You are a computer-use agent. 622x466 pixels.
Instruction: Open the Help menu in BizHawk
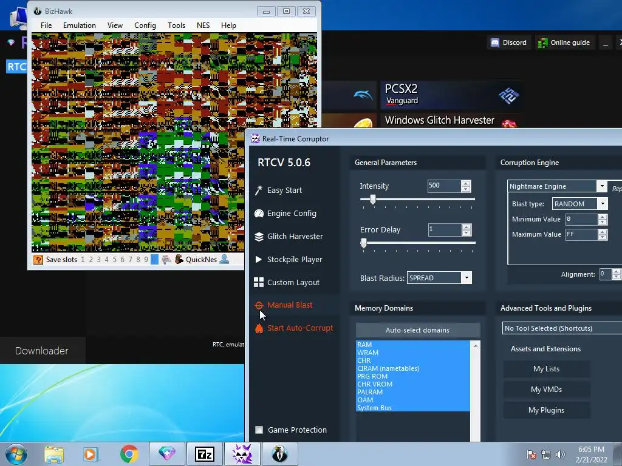tap(228, 25)
